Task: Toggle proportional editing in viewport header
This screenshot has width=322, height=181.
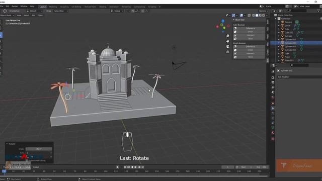Action: click(143, 11)
